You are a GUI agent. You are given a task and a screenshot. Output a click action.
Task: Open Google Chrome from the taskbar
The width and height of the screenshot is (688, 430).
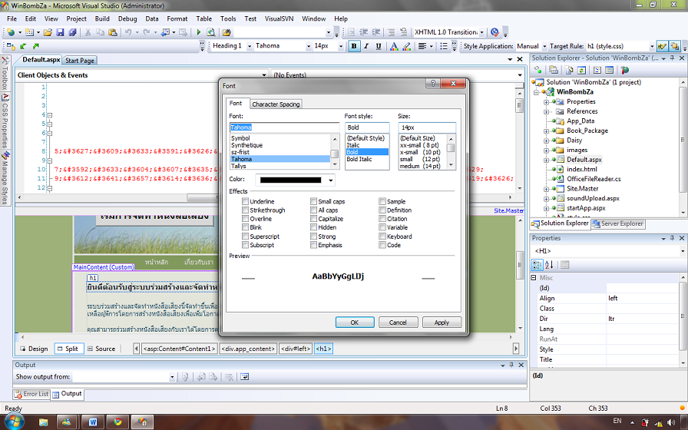pyautogui.click(x=117, y=422)
